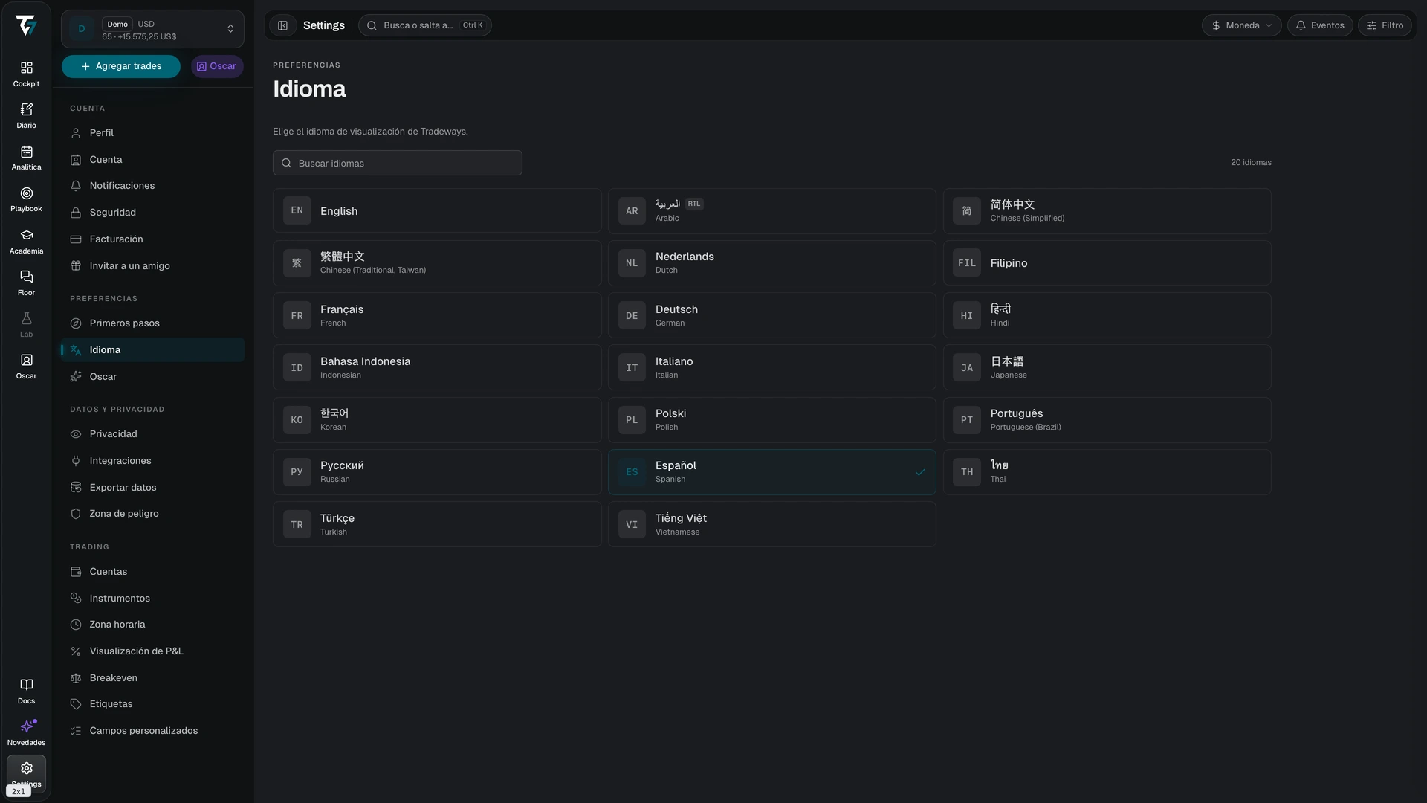
Task: Click the purple Oscar button
Action: (217, 66)
